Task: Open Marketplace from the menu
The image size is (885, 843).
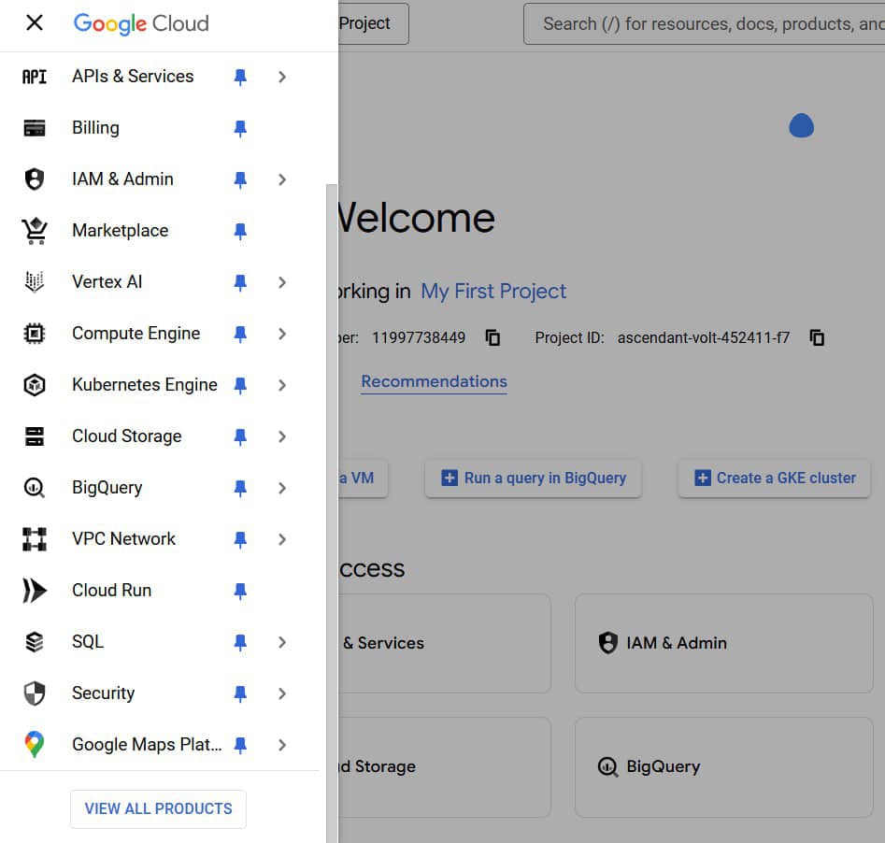Action: click(x=121, y=230)
